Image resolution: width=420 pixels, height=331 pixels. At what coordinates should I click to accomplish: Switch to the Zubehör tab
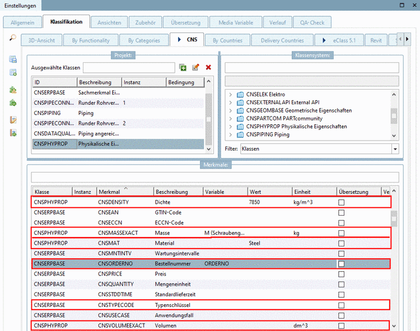[145, 22]
